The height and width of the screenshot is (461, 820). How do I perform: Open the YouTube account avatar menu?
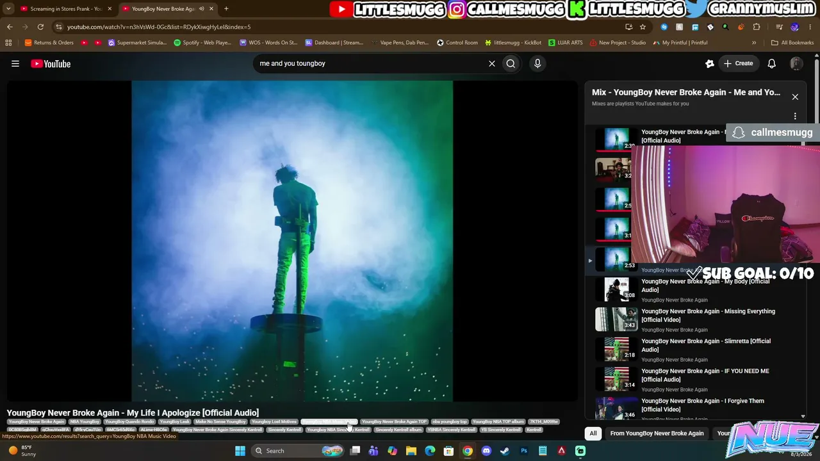(x=796, y=63)
